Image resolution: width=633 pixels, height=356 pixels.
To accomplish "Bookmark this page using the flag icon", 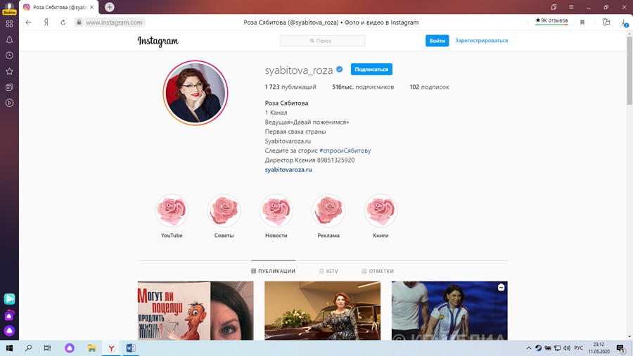I will [582, 23].
